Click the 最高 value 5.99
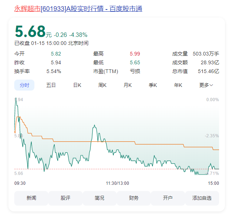Viewport: 233px width, 214px height. click(x=135, y=54)
